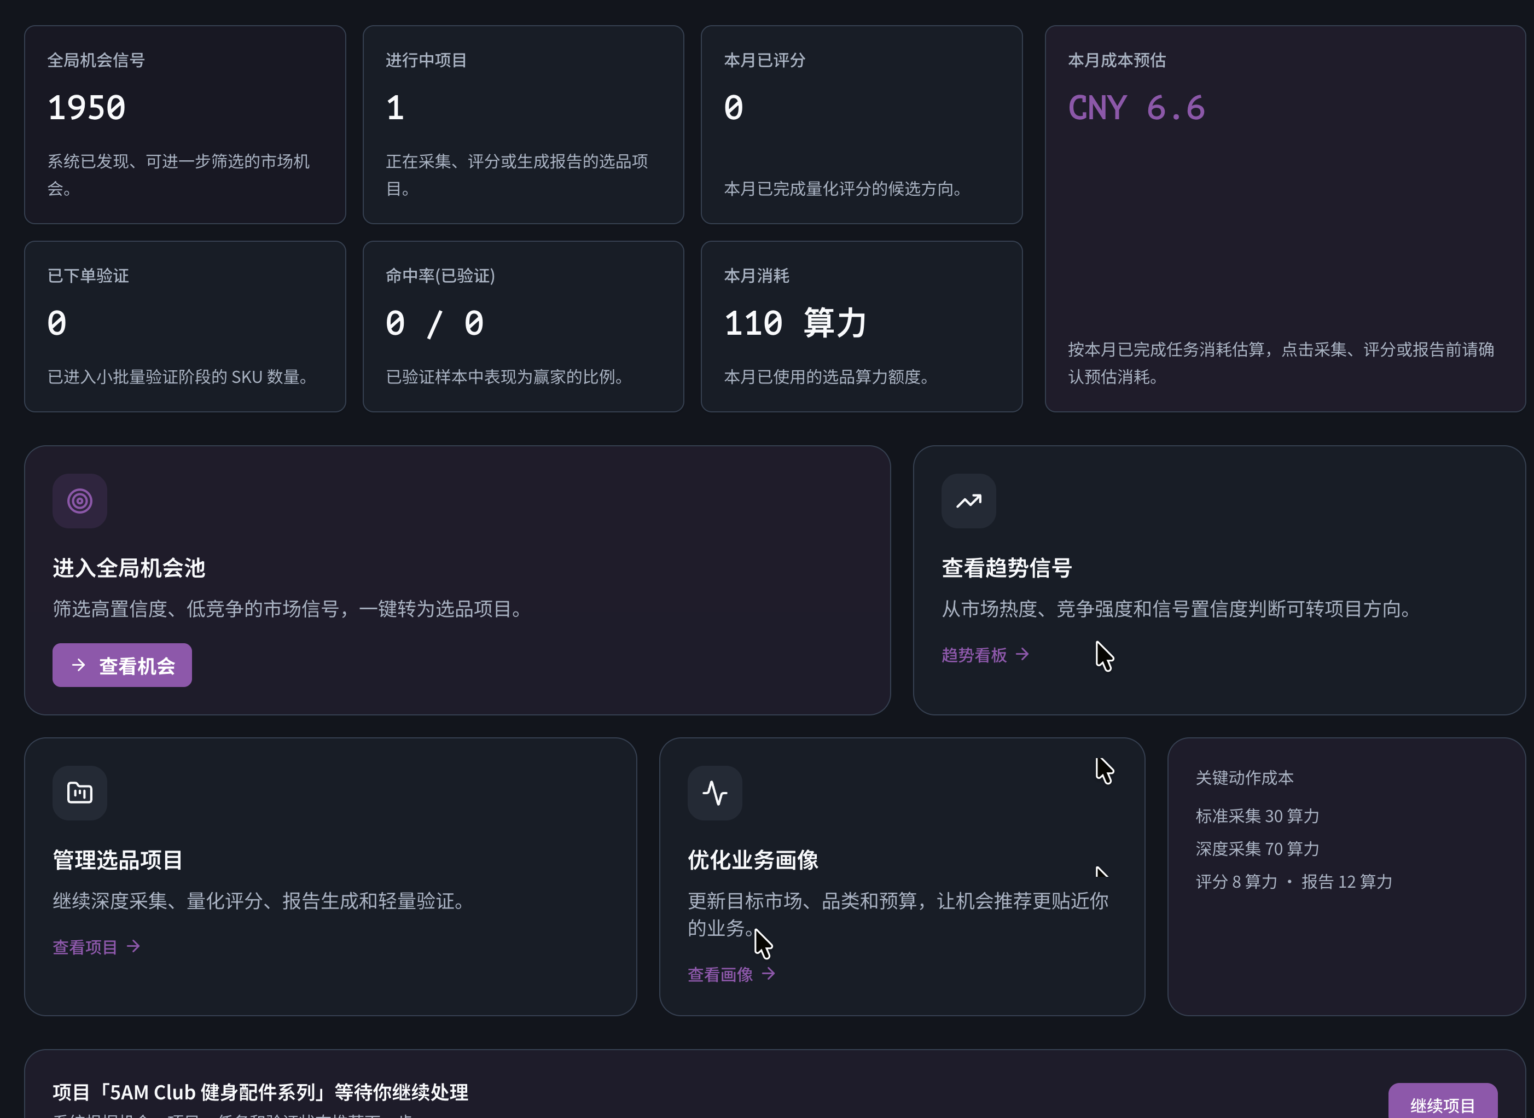Click the 继续项目 button
Image resolution: width=1534 pixels, height=1118 pixels.
[x=1443, y=1102]
